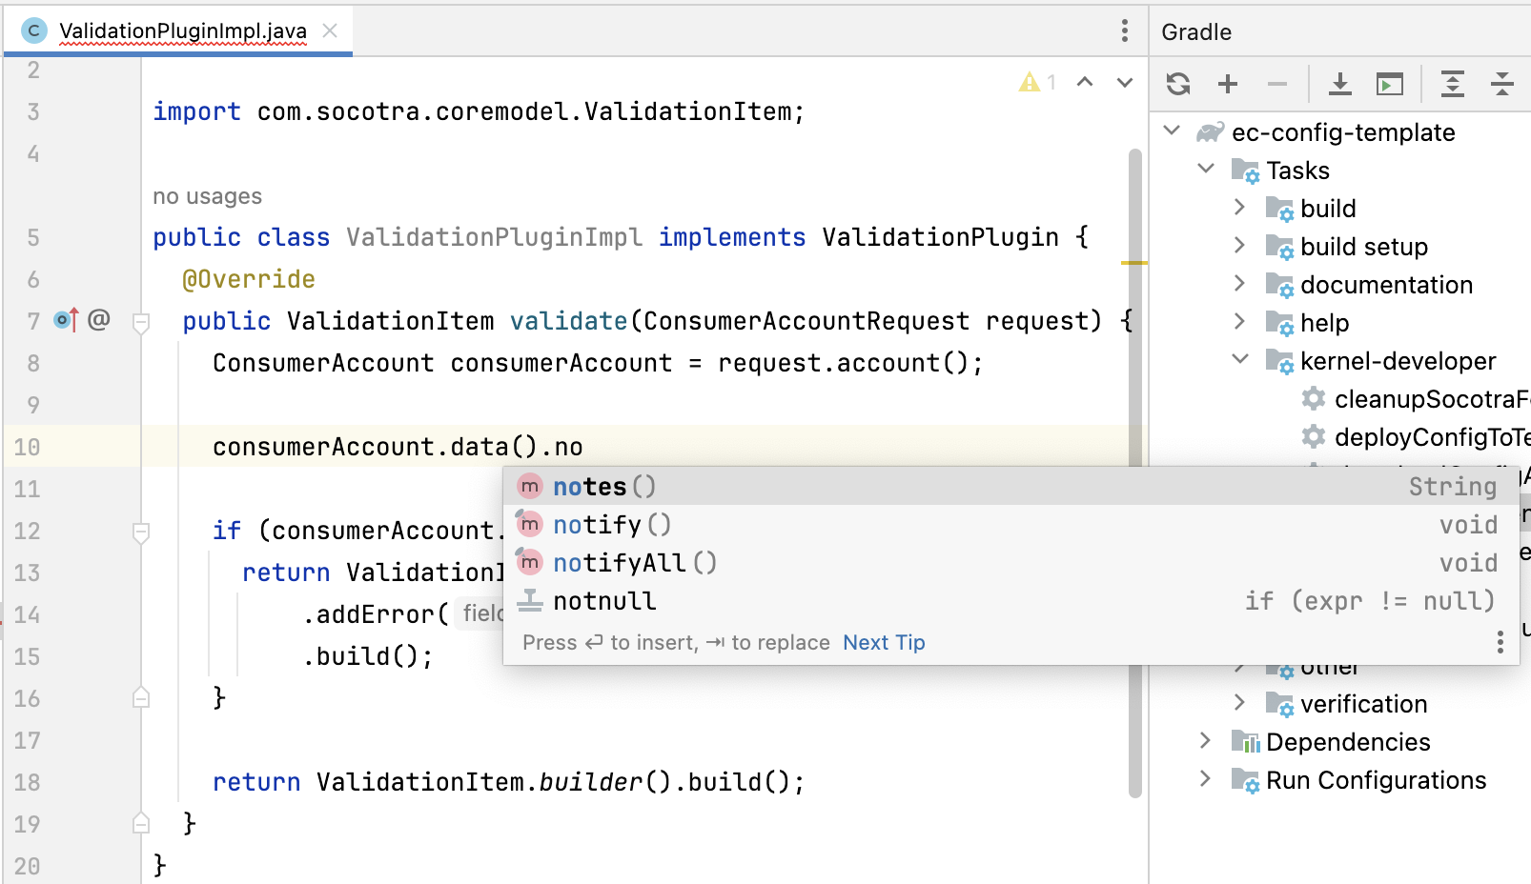
Task: Click the warning indicator in the editor
Action: 1037,83
